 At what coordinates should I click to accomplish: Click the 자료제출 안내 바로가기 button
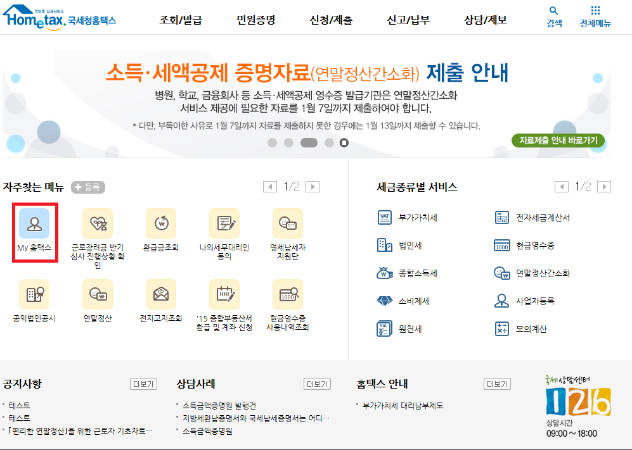click(x=558, y=141)
